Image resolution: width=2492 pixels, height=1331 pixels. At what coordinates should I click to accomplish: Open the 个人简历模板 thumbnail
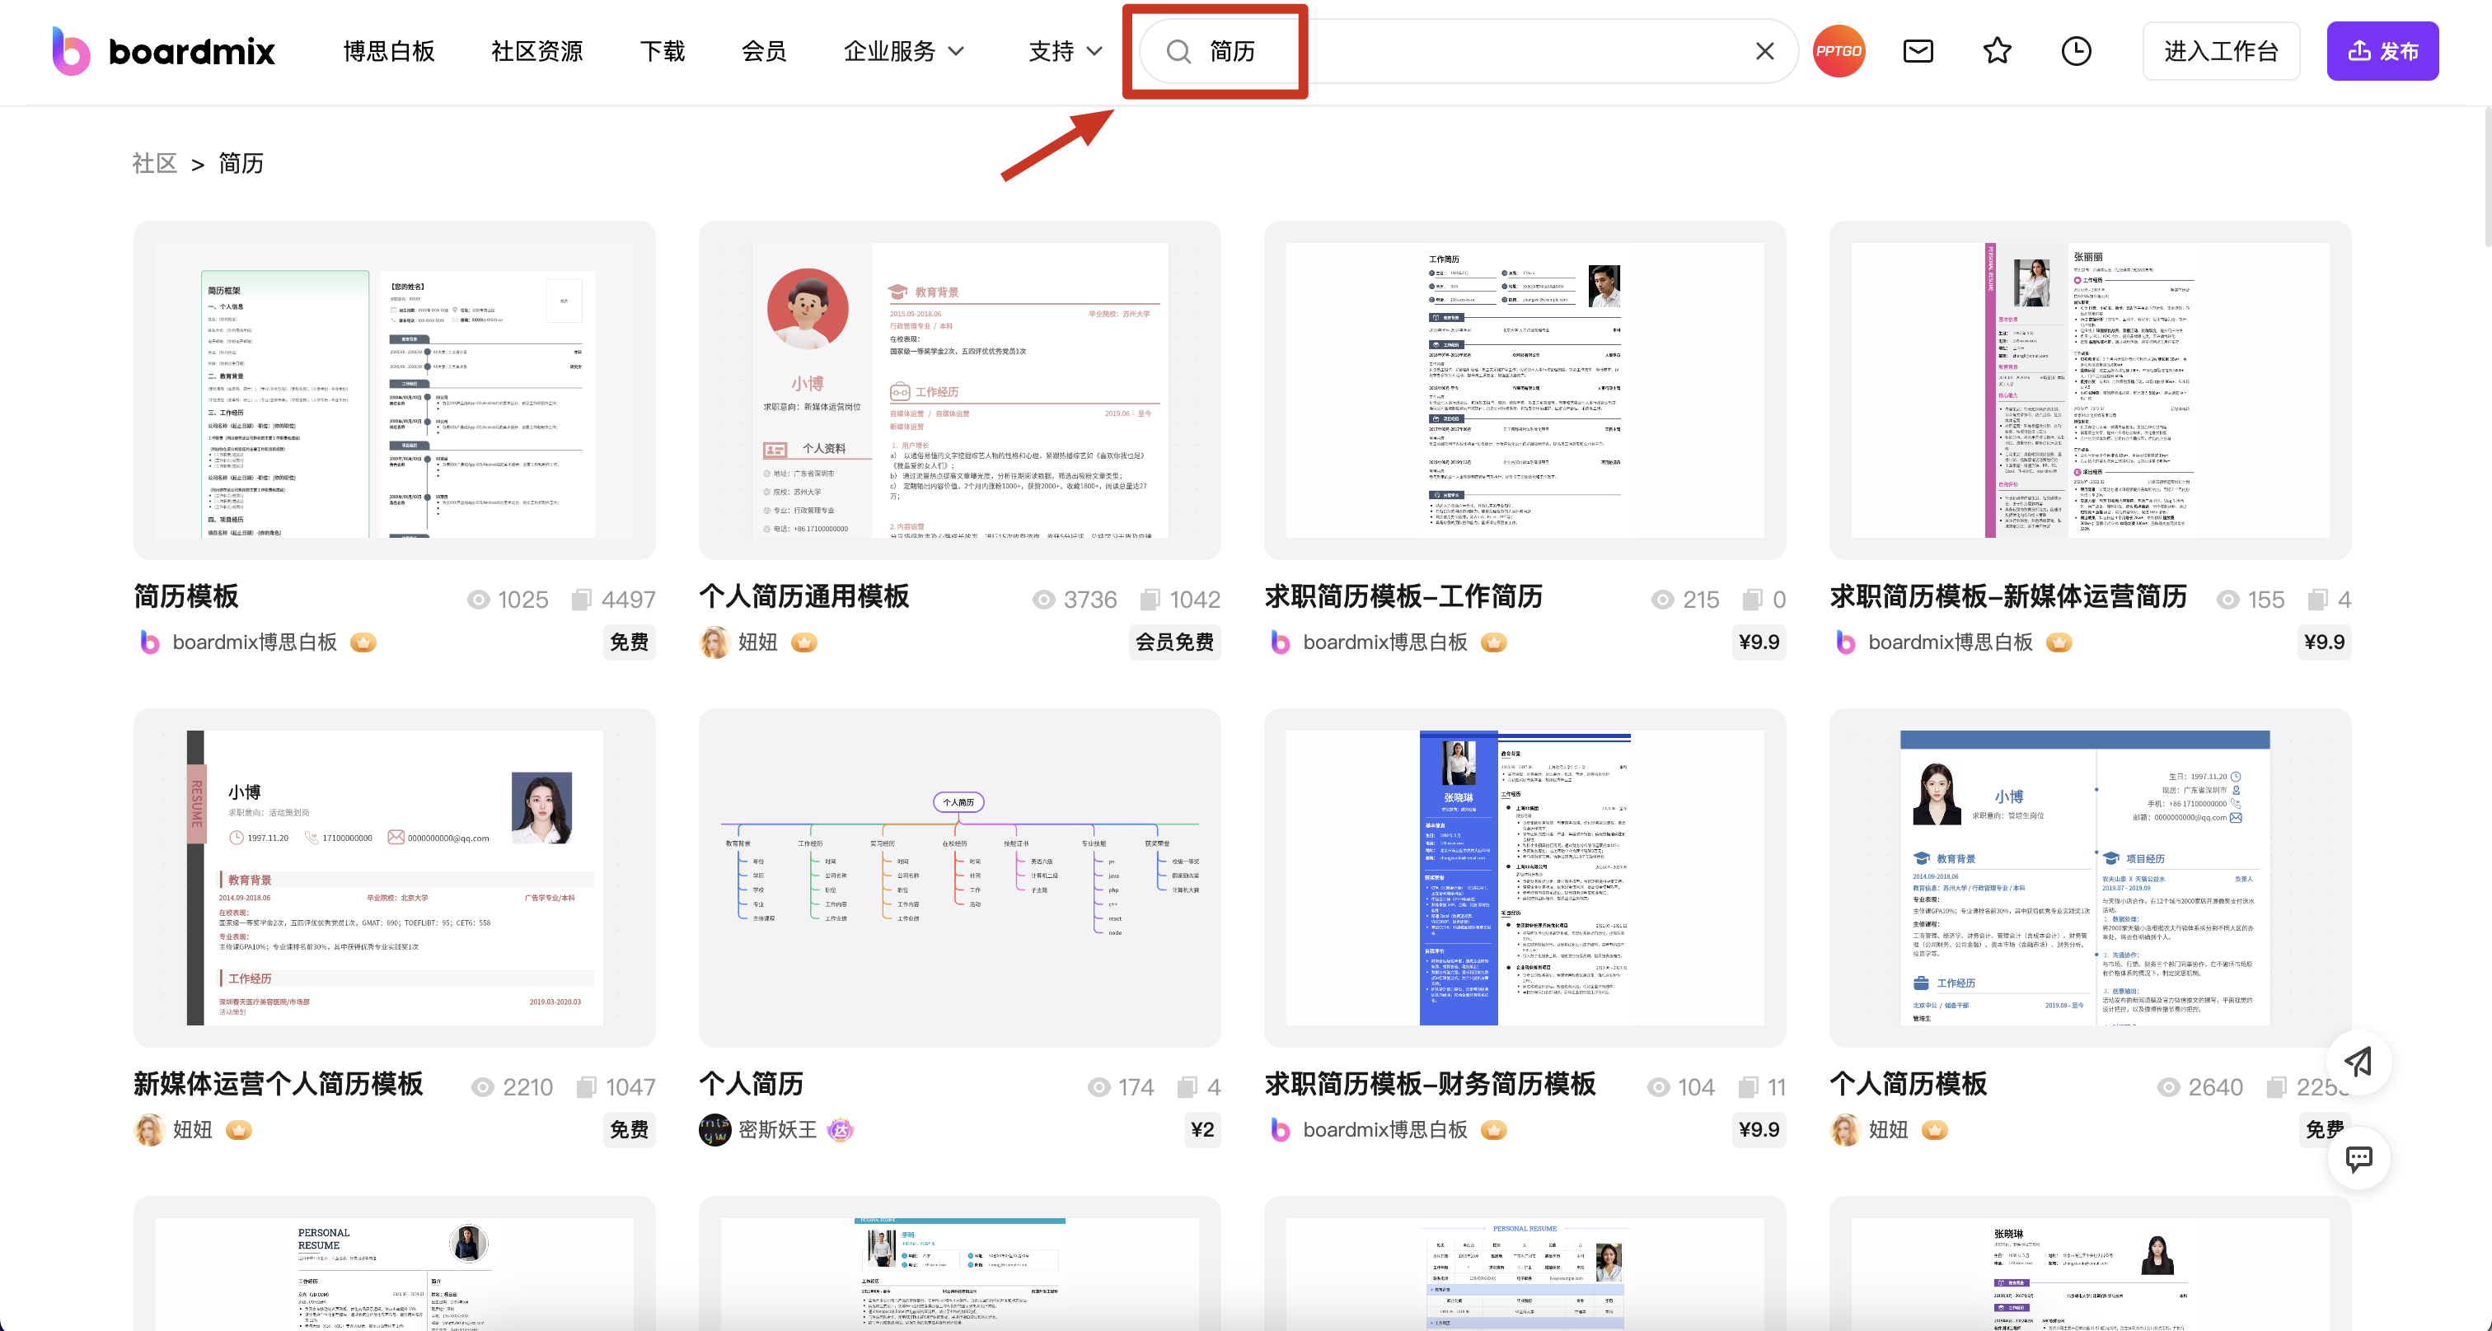pyautogui.click(x=2090, y=876)
